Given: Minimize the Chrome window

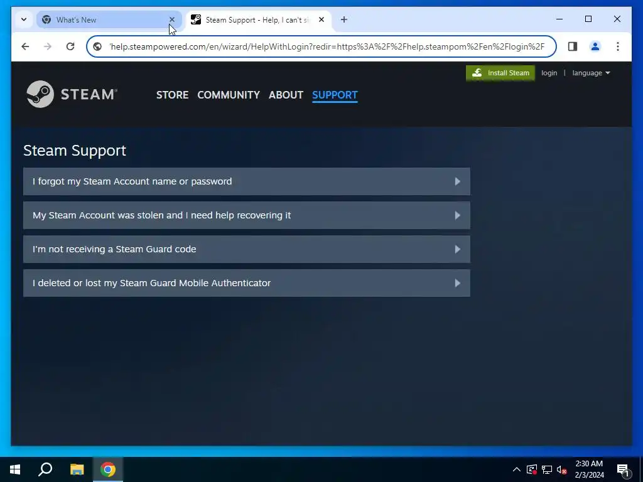Looking at the screenshot, I should (x=559, y=19).
